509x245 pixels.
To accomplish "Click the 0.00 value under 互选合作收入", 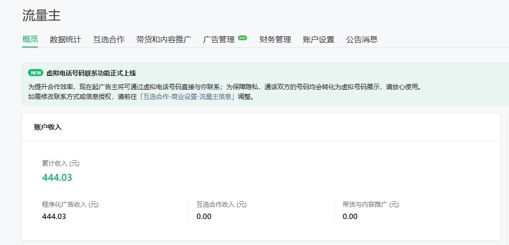I will click(x=204, y=216).
